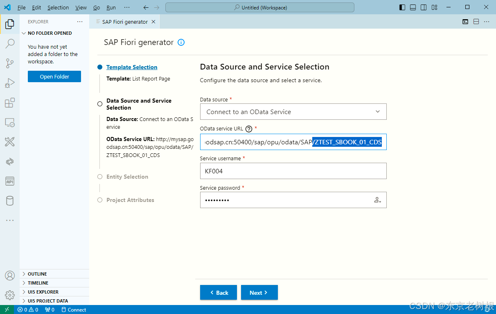
Task: Click the ports forwarded status item
Action: click(x=50, y=310)
